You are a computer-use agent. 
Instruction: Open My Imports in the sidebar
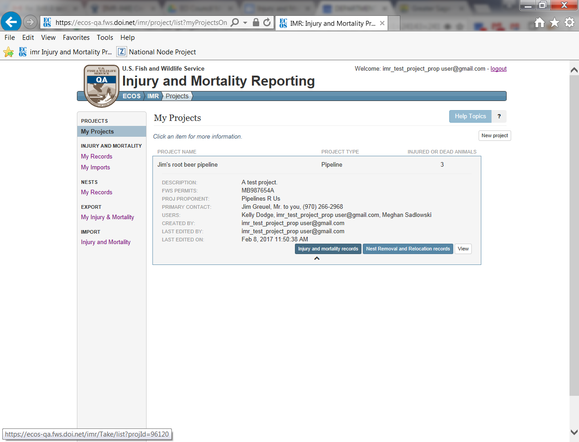point(95,167)
